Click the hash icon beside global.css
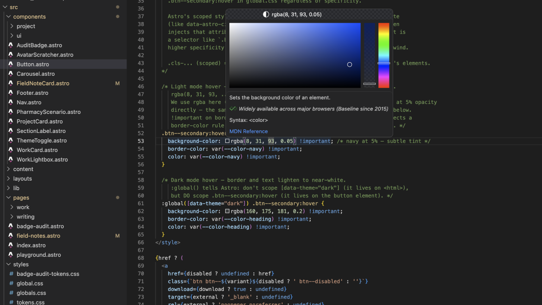Viewport: 542px width, 305px height. tap(11, 283)
